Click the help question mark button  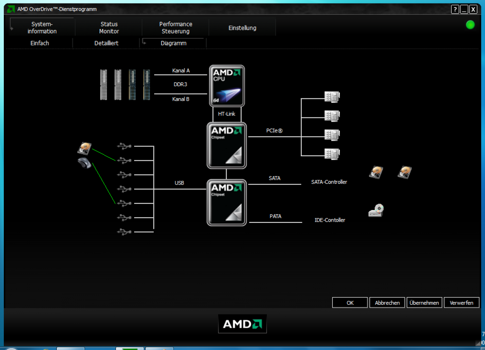point(455,9)
